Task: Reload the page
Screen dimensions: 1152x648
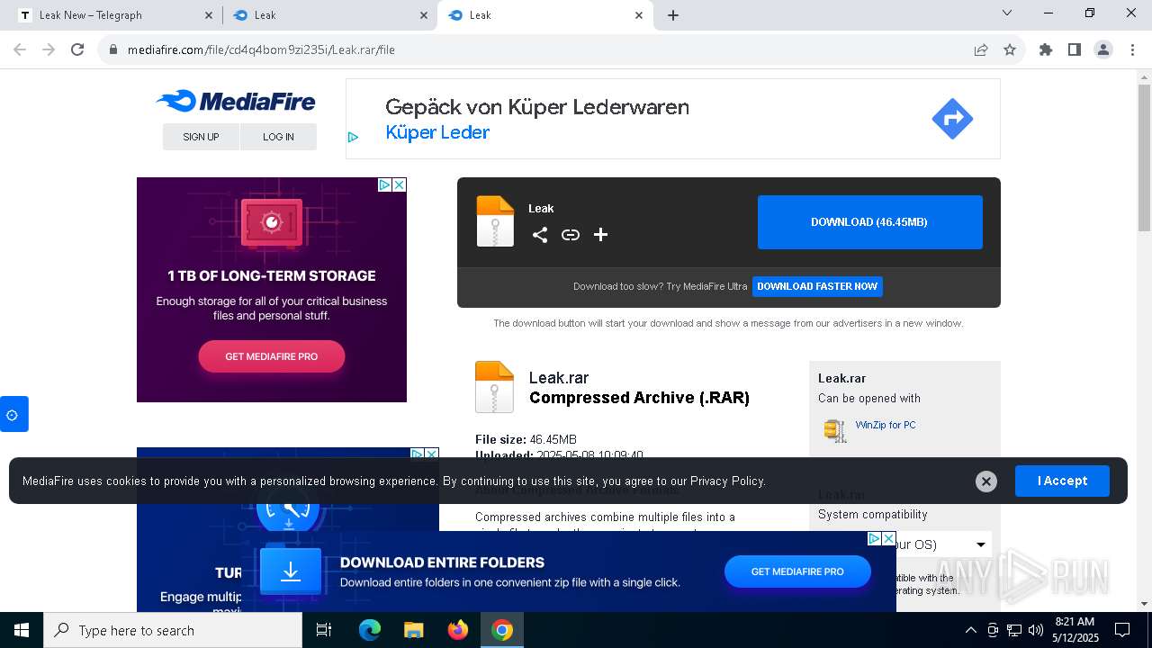Action: click(x=77, y=50)
